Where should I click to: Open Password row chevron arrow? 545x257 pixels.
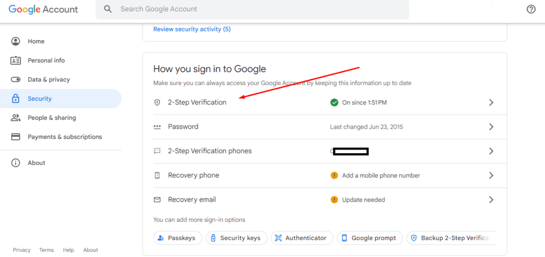point(491,127)
